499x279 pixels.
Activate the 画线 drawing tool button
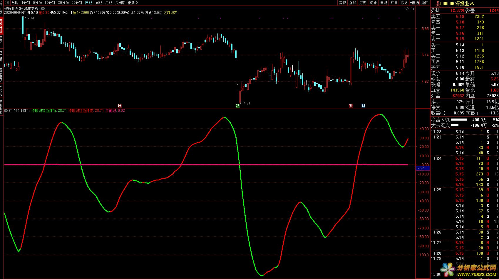[x=383, y=3]
